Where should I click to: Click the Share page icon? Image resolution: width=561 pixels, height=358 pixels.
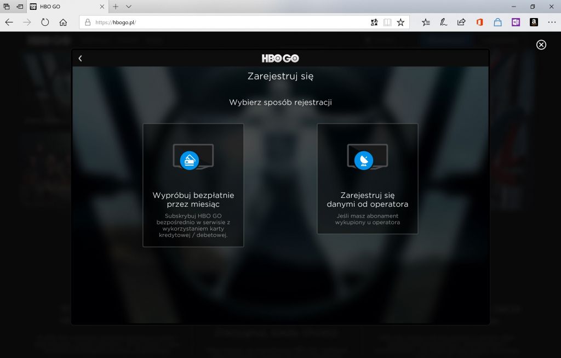(x=461, y=22)
